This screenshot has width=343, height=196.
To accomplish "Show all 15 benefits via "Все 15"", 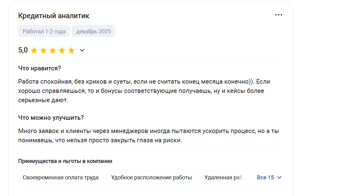I will point(266,177).
